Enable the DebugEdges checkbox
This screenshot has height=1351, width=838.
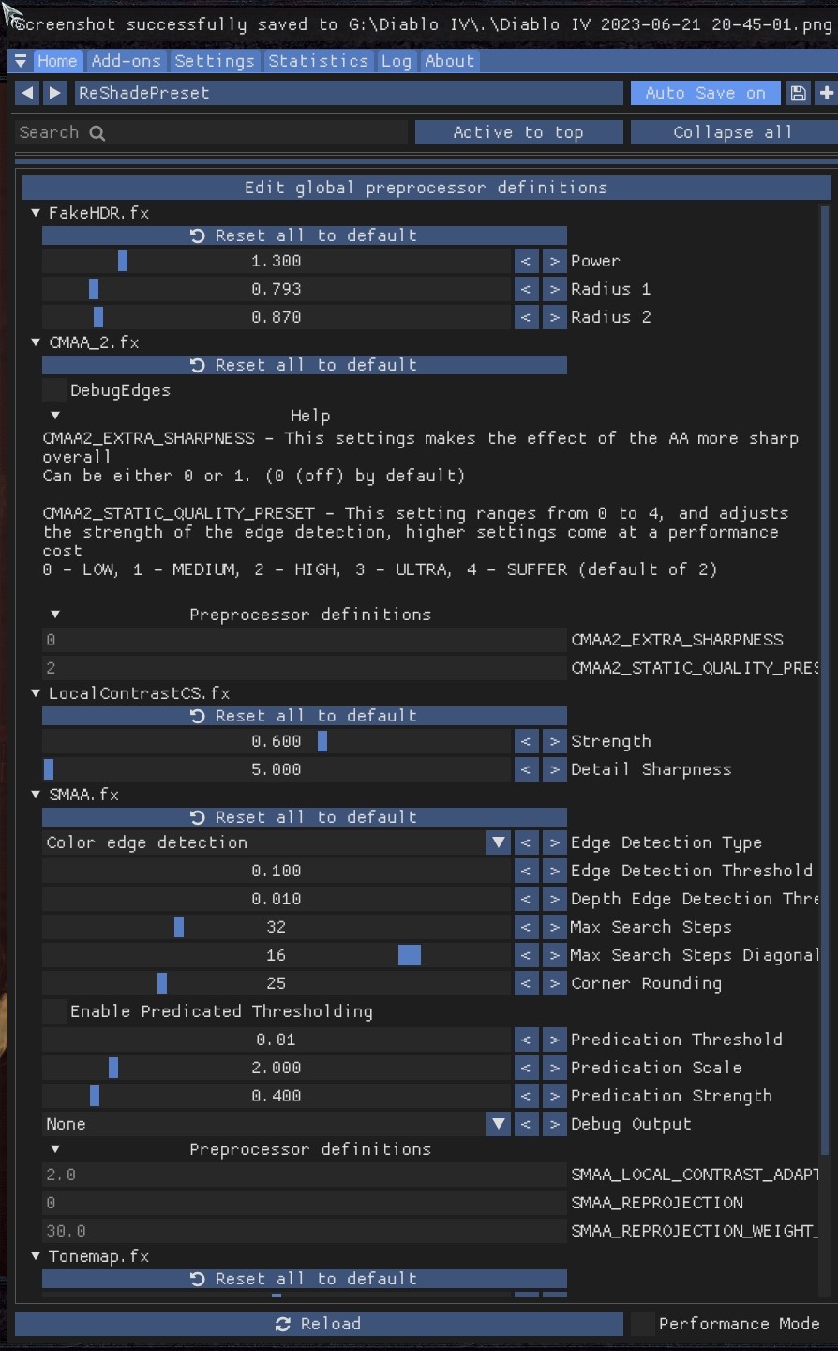[x=52, y=390]
